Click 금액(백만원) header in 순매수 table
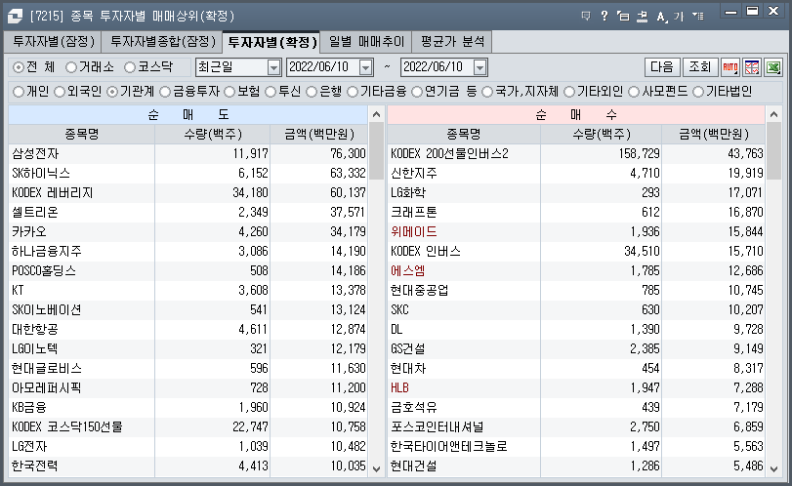Image resolution: width=792 pixels, height=486 pixels. click(x=714, y=135)
